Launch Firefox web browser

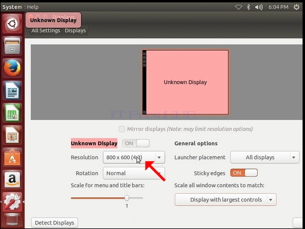point(12,69)
